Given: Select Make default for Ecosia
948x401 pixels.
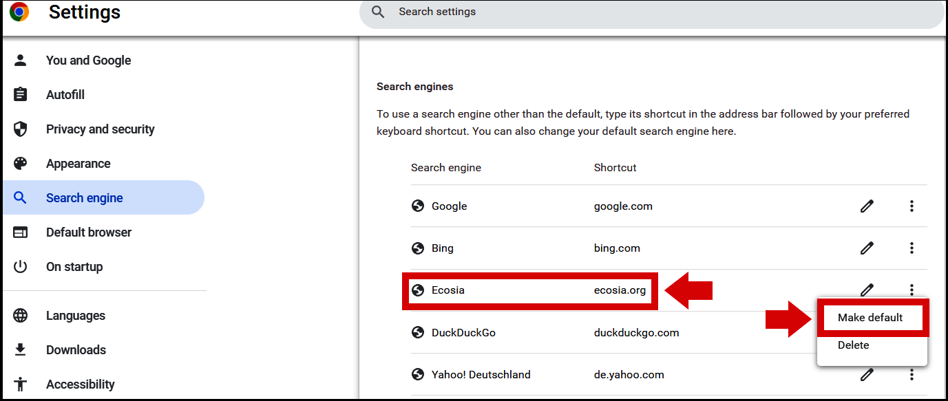Looking at the screenshot, I should click(872, 317).
